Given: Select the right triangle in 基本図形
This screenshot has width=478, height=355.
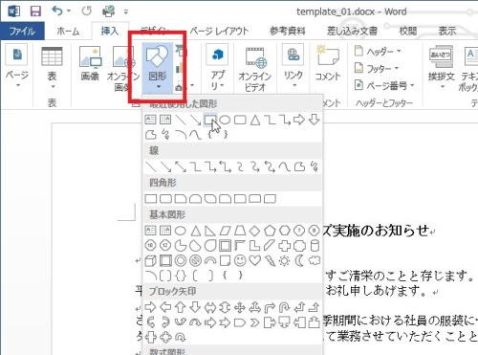Looking at the screenshot, I should (209, 231).
